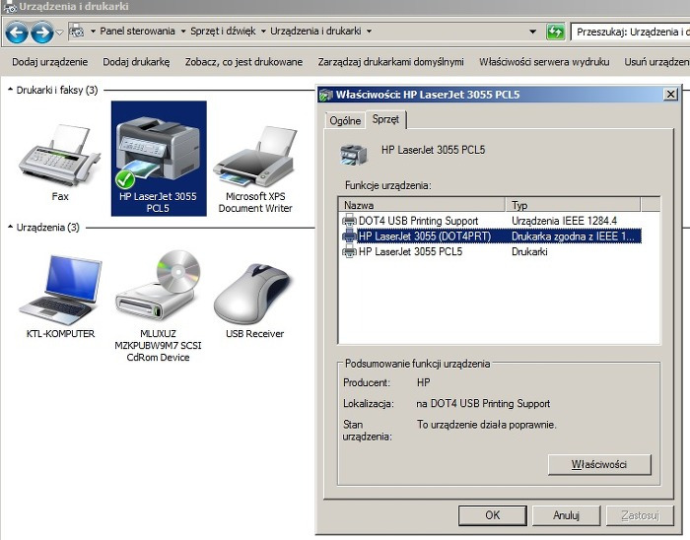Select the Fax printer icon
690x540 pixels.
coord(60,155)
